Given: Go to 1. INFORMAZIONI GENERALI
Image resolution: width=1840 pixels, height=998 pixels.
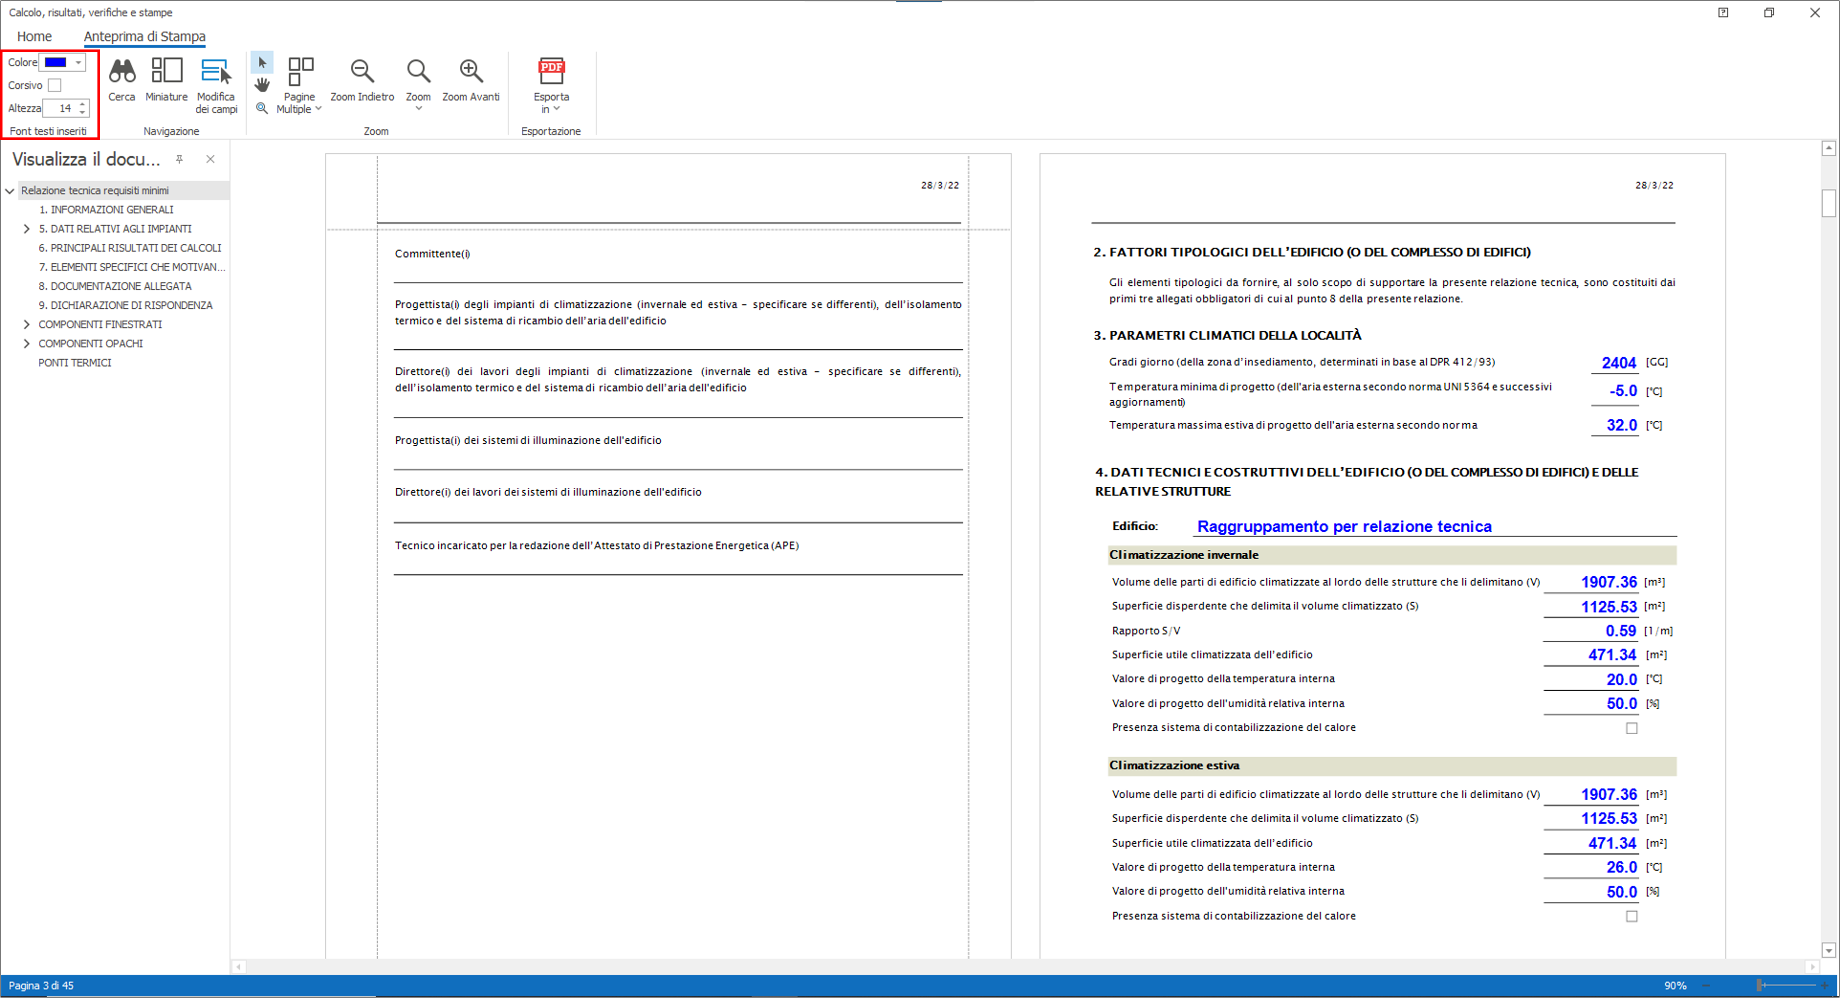Looking at the screenshot, I should tap(106, 210).
